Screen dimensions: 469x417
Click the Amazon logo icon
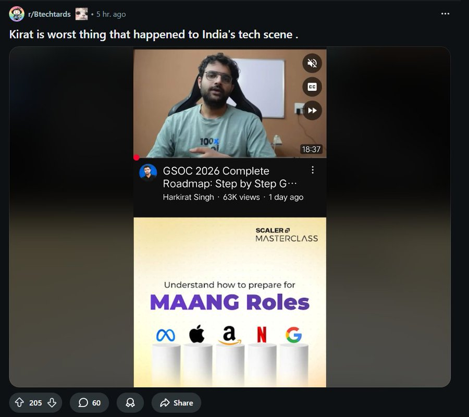coord(229,335)
